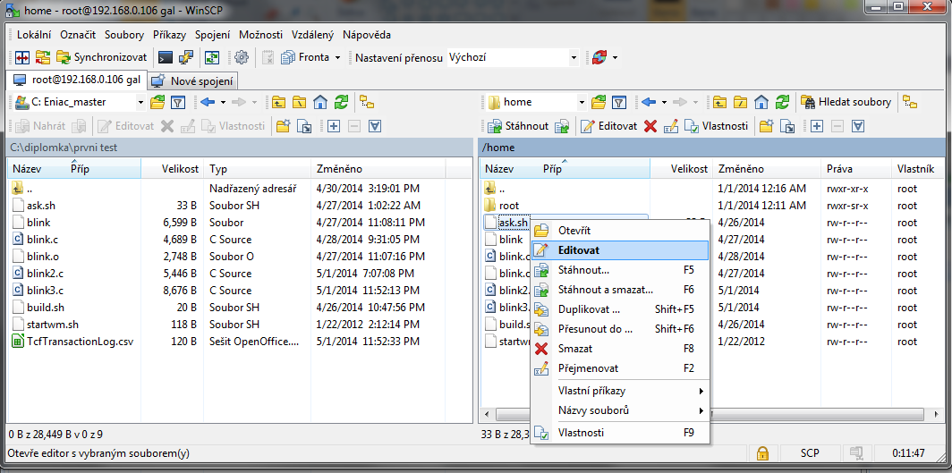Create new folder in local panel
Viewport: 952px width, 473px height.
[x=283, y=126]
